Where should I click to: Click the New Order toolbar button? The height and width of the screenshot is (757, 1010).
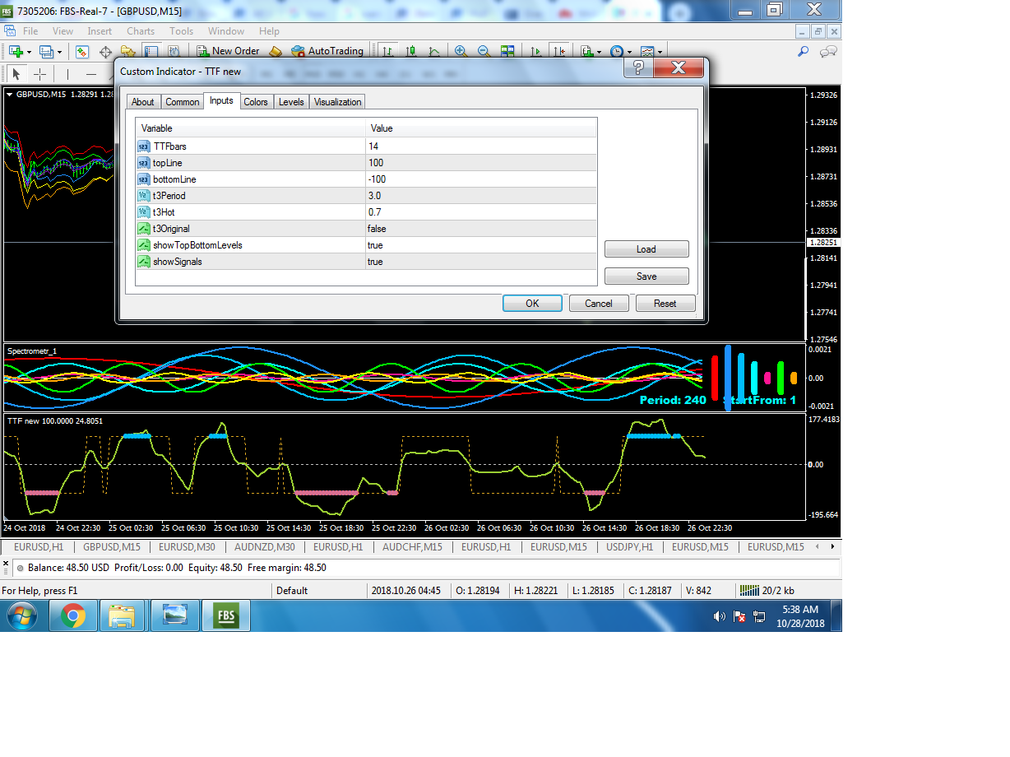(x=228, y=51)
